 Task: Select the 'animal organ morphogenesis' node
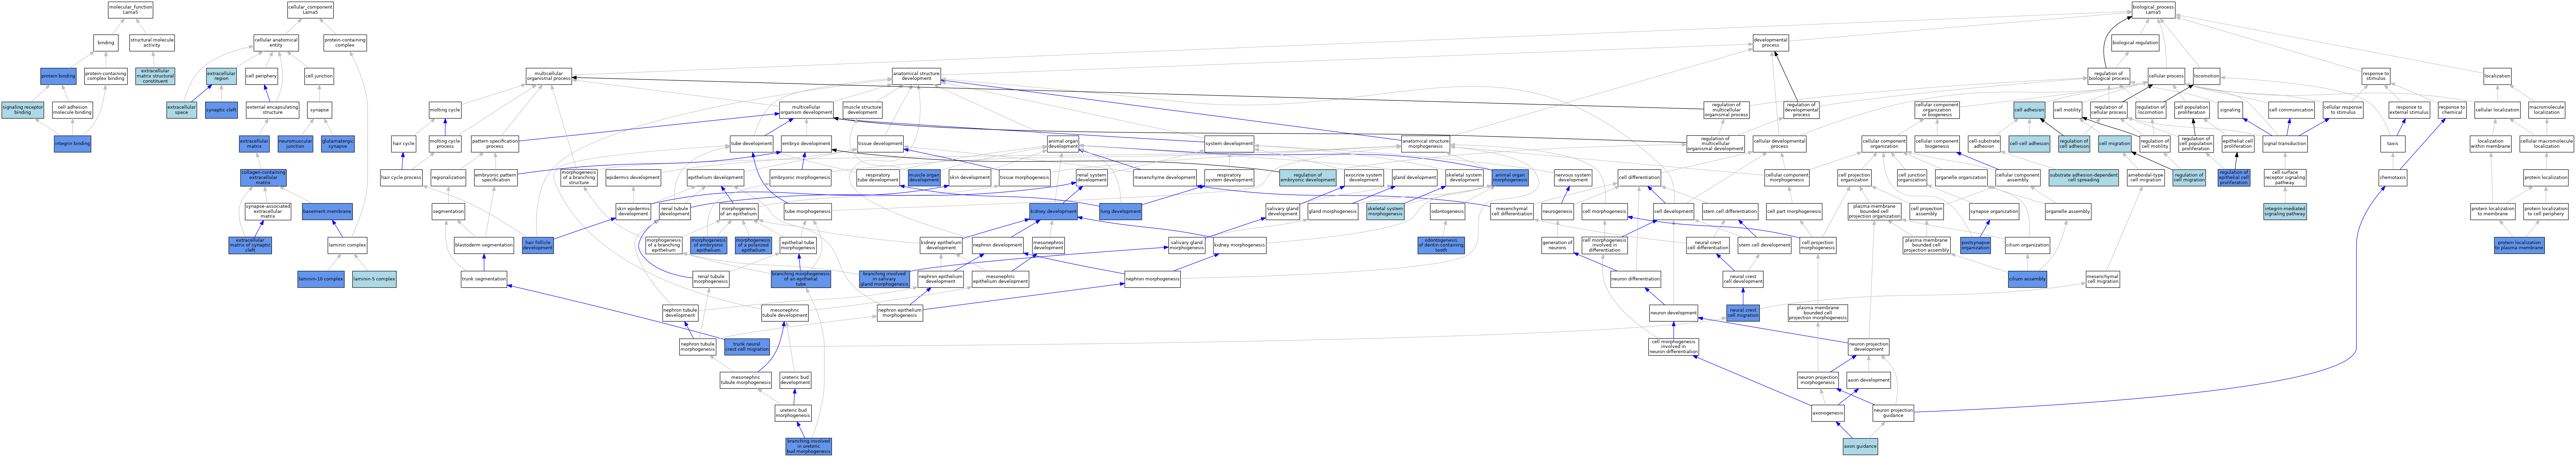point(1510,178)
